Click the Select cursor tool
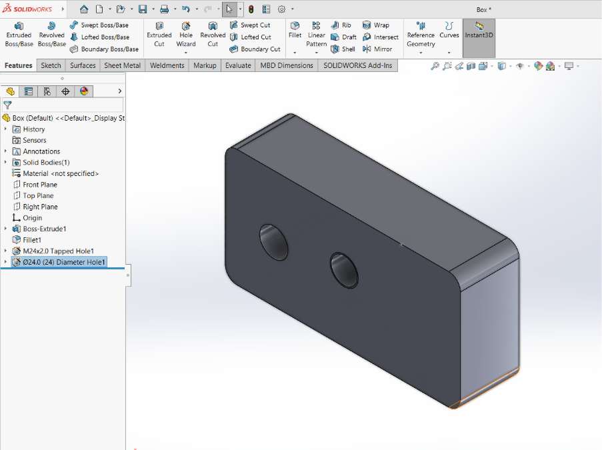This screenshot has width=602, height=450. (x=229, y=9)
